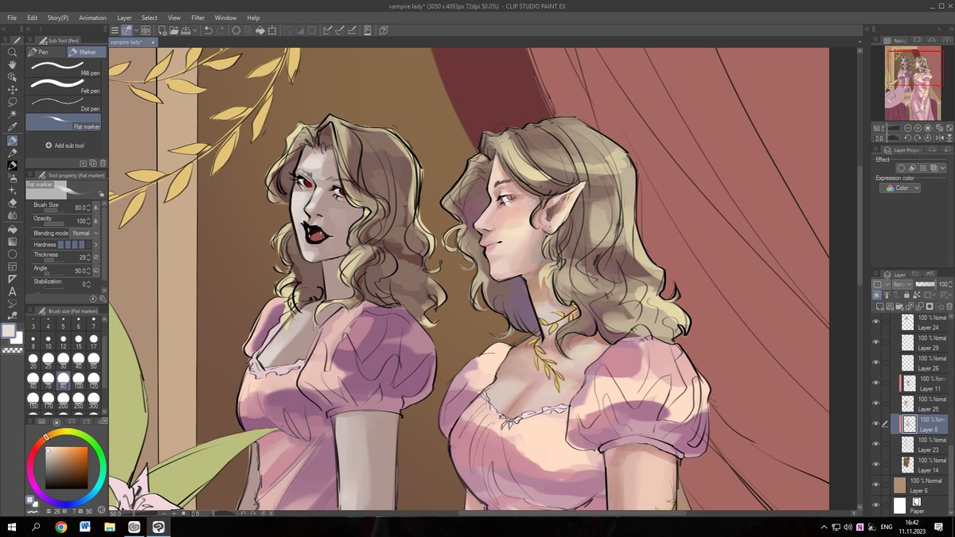Screen dimensions: 955x537
Task: Click the Save icon in command bar
Action: click(185, 31)
